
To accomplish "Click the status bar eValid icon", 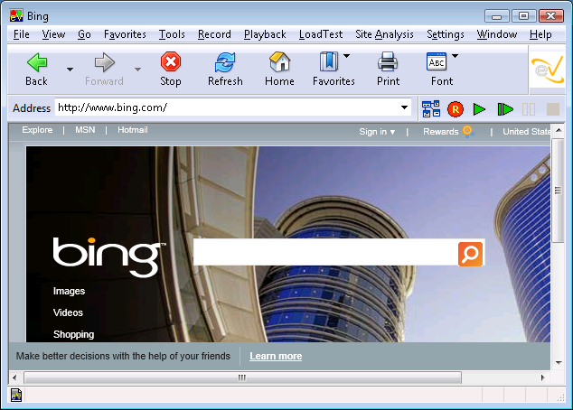I will click(16, 395).
